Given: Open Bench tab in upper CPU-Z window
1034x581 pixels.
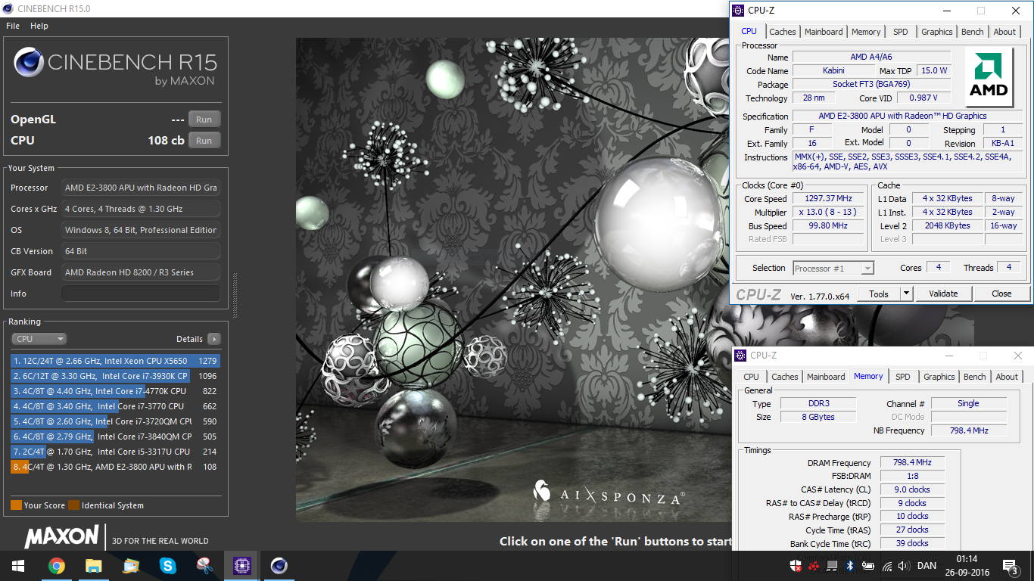Looking at the screenshot, I should tap(973, 32).
